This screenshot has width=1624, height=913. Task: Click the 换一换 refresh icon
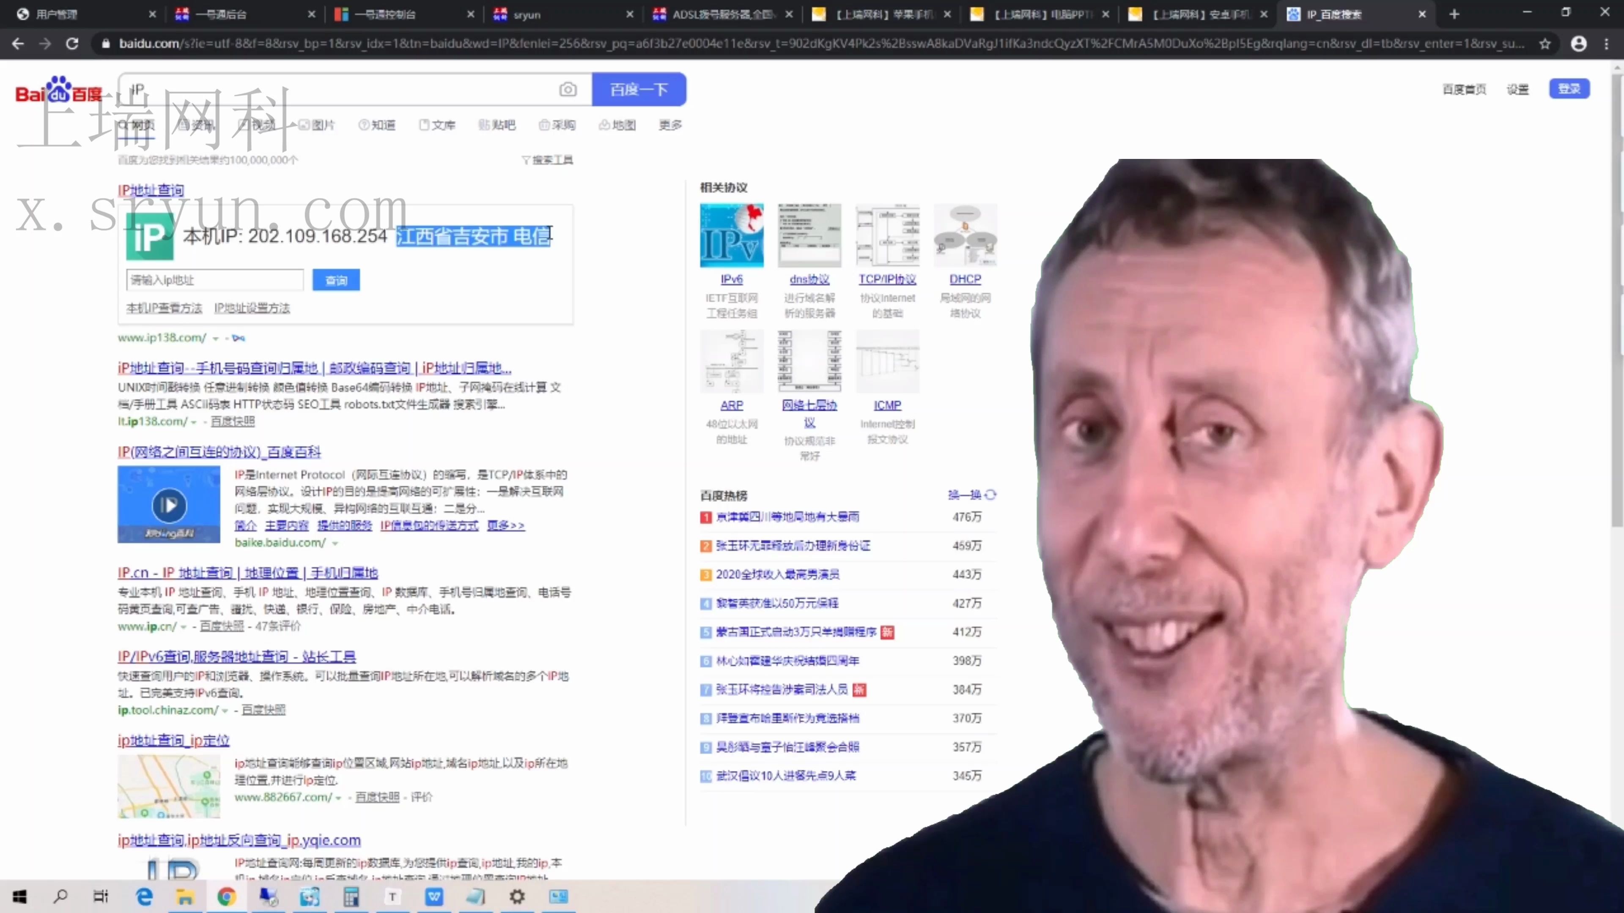(x=990, y=495)
